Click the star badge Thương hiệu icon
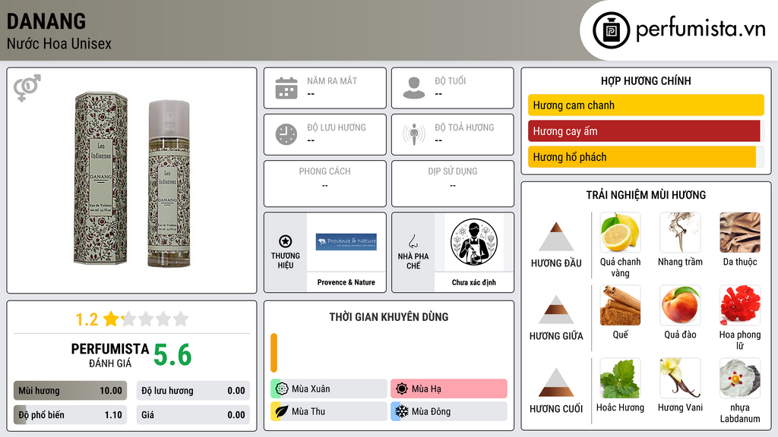The height and width of the screenshot is (437, 778). 286,241
